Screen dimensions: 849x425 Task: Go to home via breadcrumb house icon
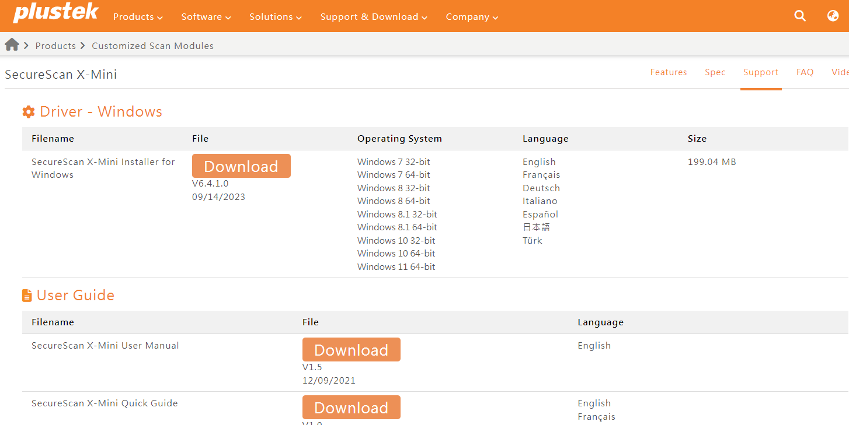point(12,45)
